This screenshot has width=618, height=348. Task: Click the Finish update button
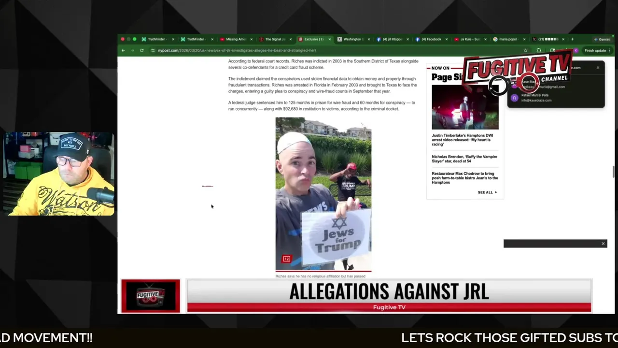[595, 50]
